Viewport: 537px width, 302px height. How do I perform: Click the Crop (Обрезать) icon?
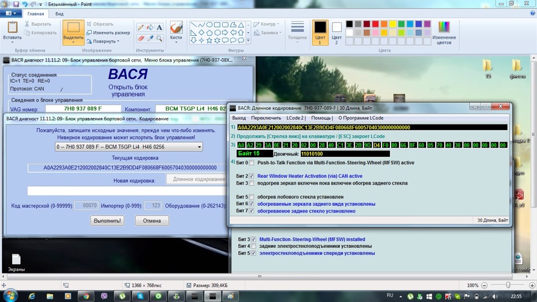(x=89, y=24)
